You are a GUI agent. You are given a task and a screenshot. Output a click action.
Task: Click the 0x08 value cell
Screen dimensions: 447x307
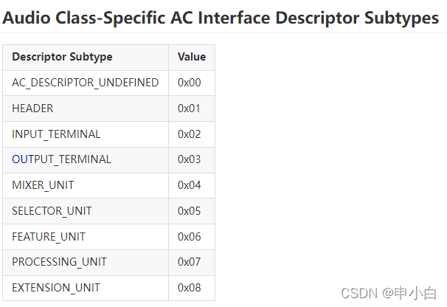pyautogui.click(x=192, y=288)
